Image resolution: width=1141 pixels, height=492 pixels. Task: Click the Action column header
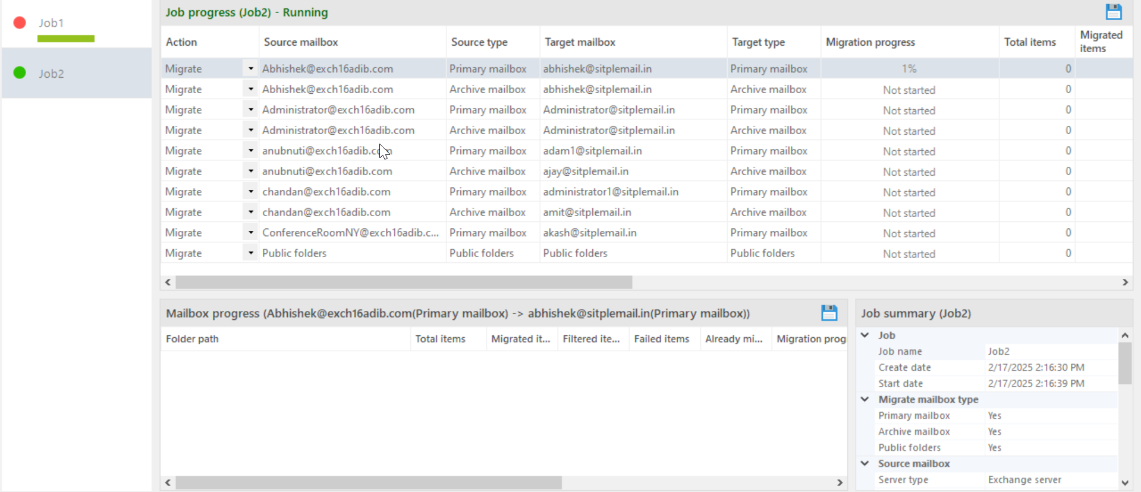click(210, 42)
